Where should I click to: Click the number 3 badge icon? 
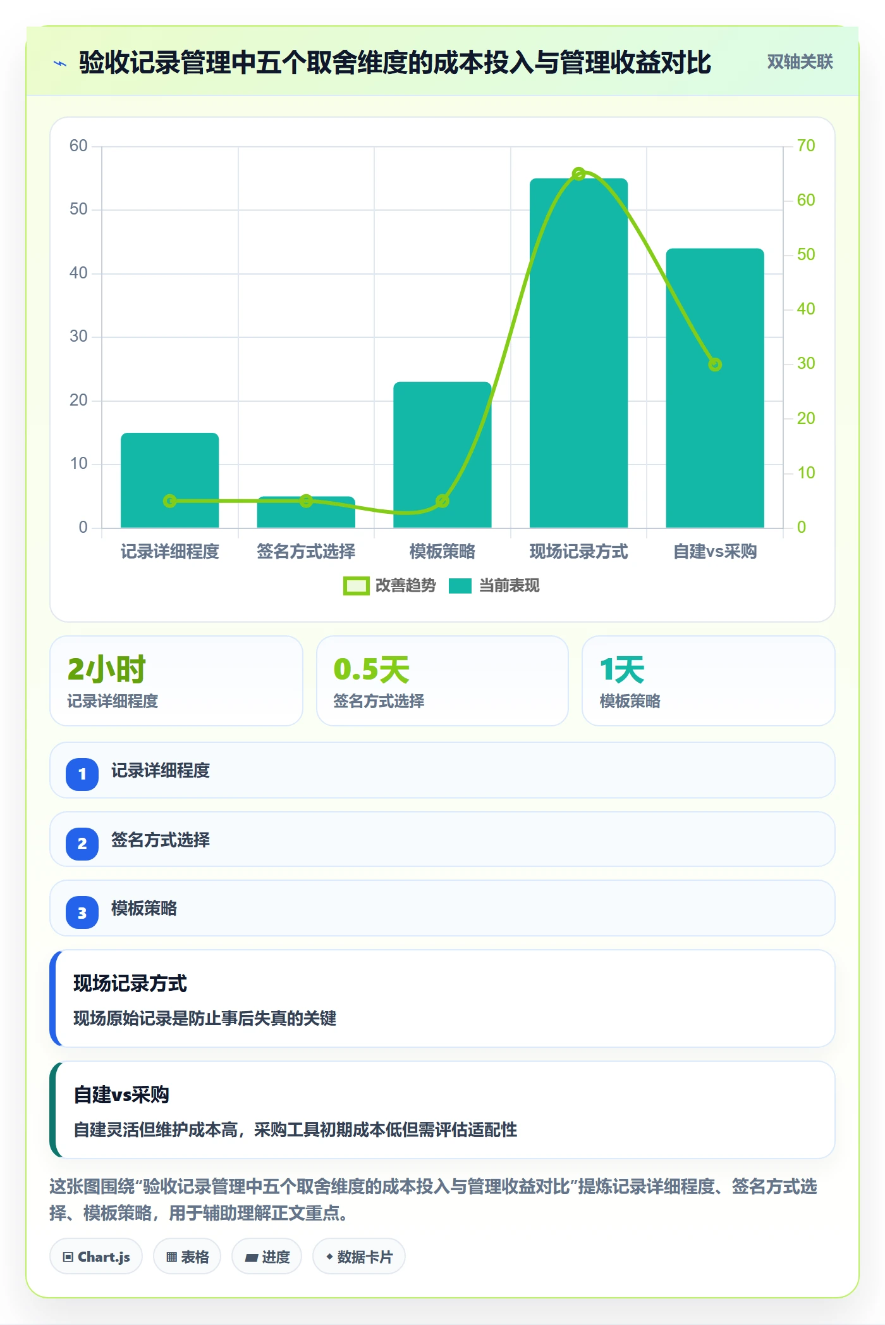pyautogui.click(x=82, y=912)
